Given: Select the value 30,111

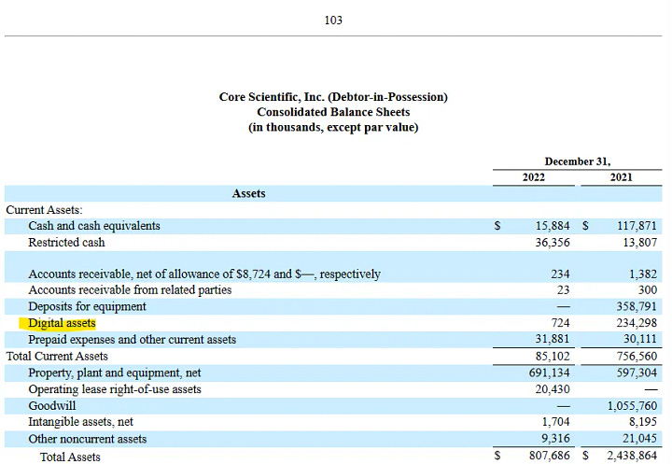Looking at the screenshot, I should 640,339.
